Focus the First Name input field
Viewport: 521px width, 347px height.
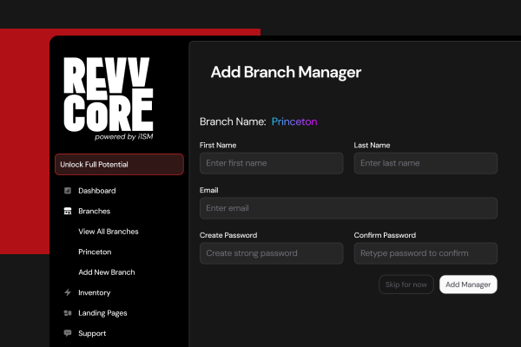coord(271,163)
